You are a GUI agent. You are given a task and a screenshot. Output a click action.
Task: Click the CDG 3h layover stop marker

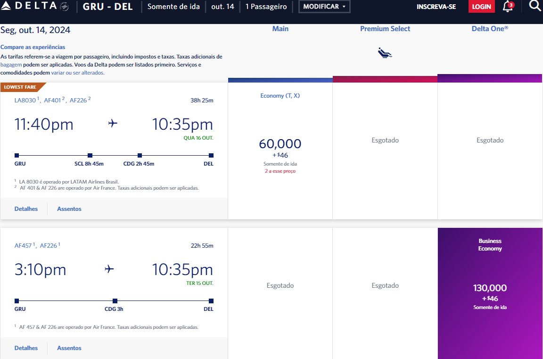tap(115, 301)
